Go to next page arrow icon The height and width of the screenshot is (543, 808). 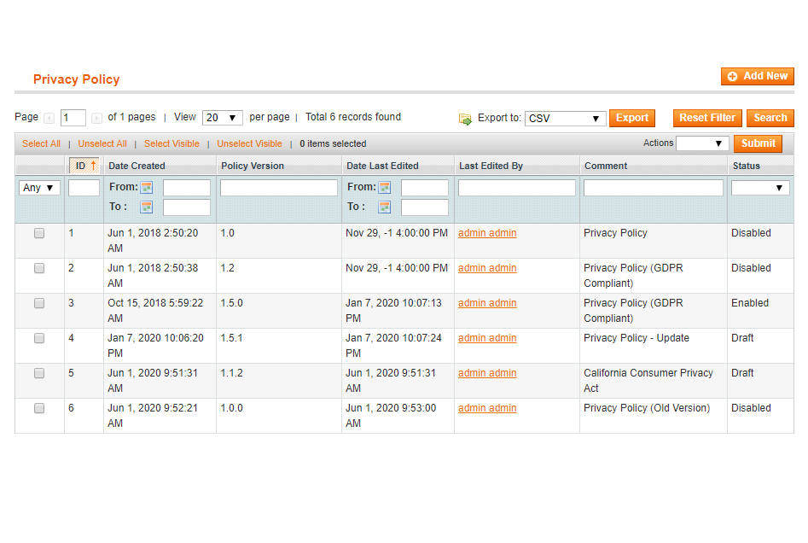point(96,118)
